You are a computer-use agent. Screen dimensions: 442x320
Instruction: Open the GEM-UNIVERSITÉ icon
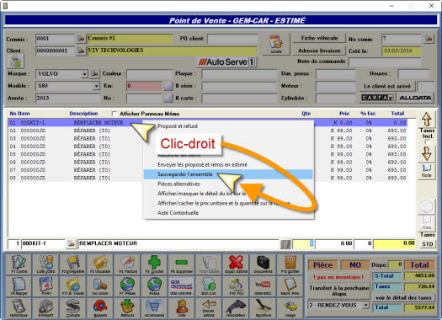(182, 286)
